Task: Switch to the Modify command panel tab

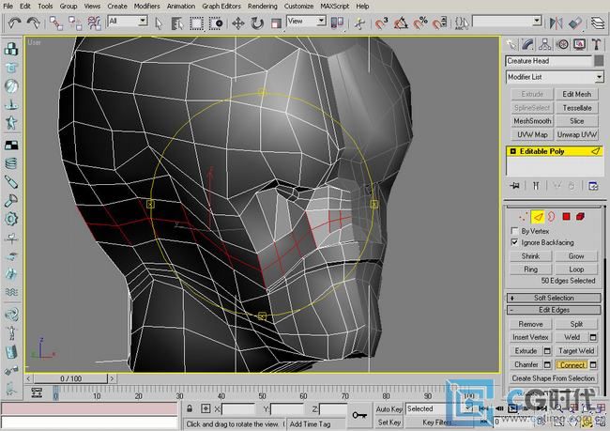Action: pyautogui.click(x=528, y=44)
